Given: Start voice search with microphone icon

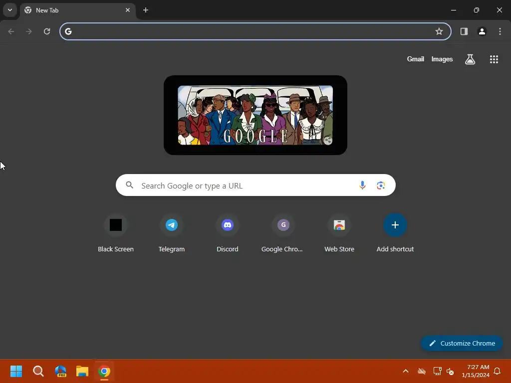Looking at the screenshot, I should coord(362,186).
